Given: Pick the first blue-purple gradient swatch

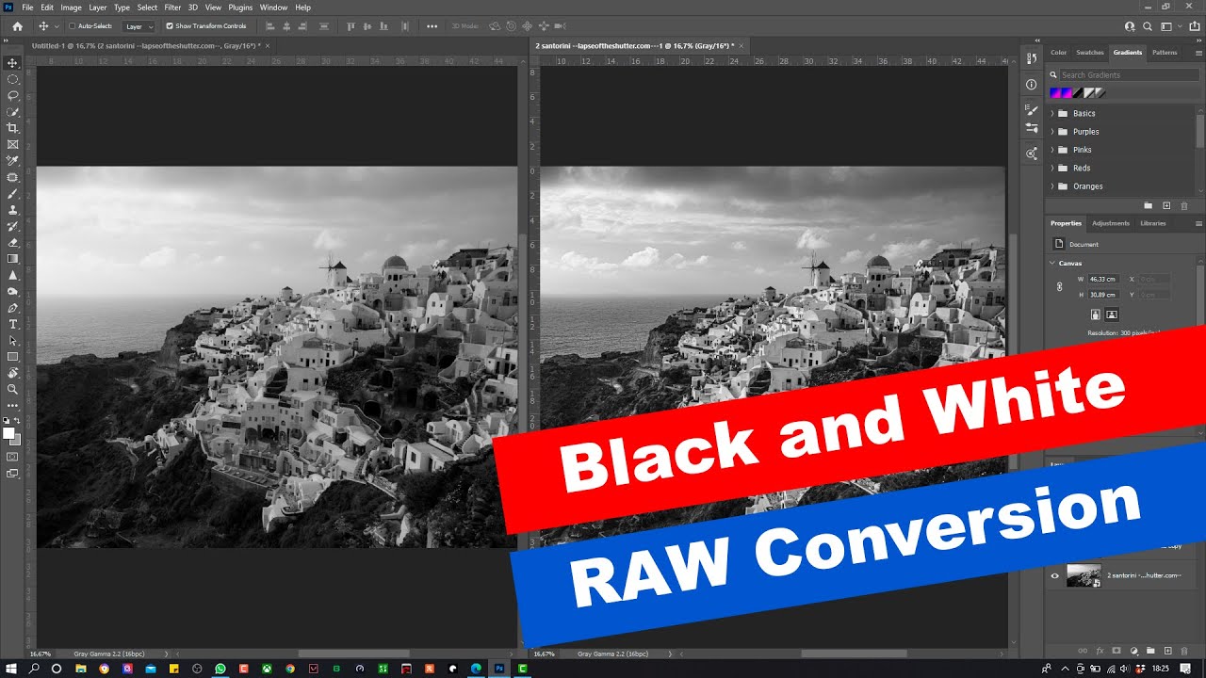Looking at the screenshot, I should (x=1055, y=93).
